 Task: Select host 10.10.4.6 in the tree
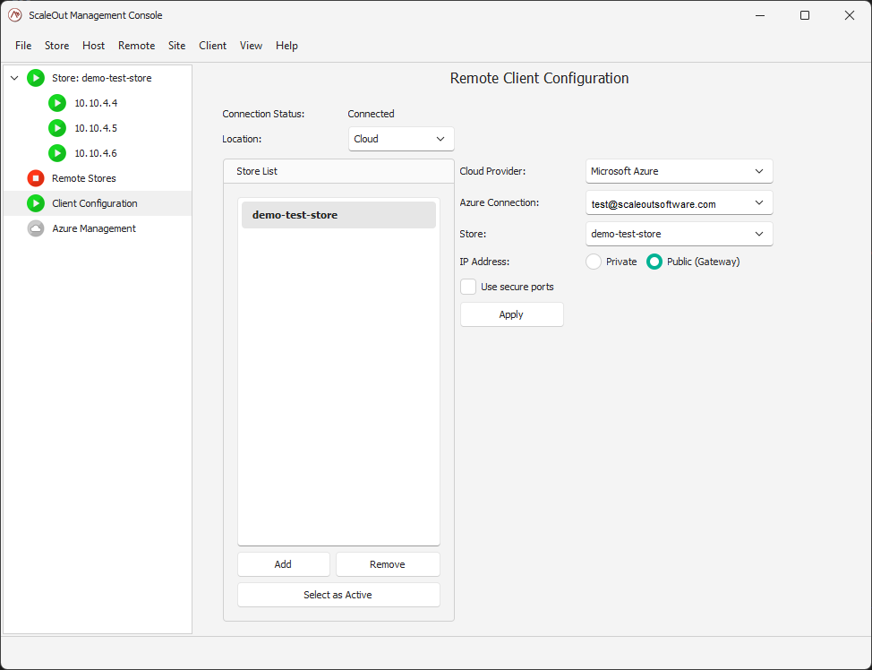point(96,153)
